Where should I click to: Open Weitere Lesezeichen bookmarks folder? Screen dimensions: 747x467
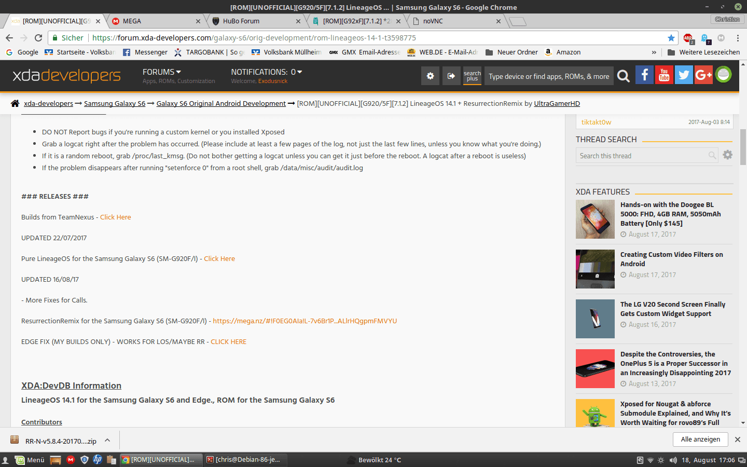click(x=703, y=52)
